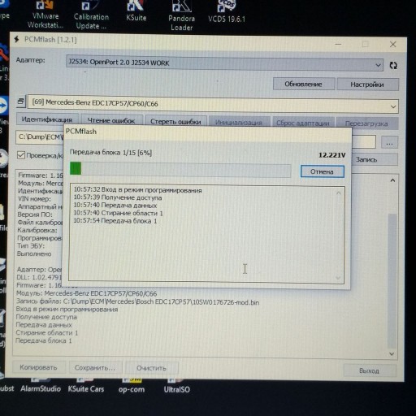The image size is (416, 416).
Task: Click the Идентификация button
Action: [47, 119]
